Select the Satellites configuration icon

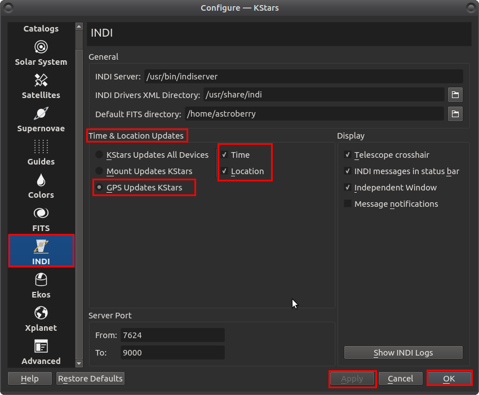[41, 87]
